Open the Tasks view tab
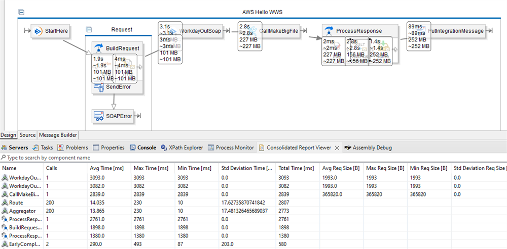This screenshot has height=249, width=507. click(43, 147)
